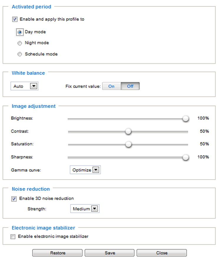Viewport: 217px width, 261px height.
Task: Toggle Enable 3D noise reduction checkbox
Action: coord(14,199)
